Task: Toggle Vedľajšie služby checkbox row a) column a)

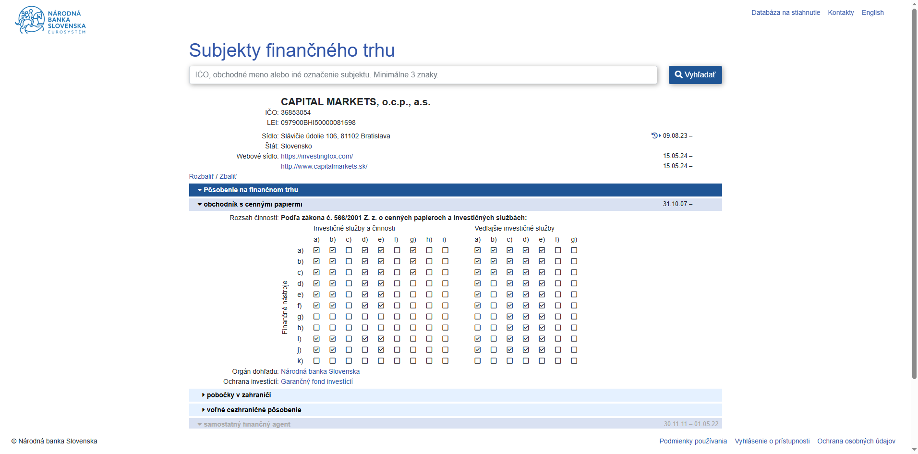Action: tap(477, 250)
